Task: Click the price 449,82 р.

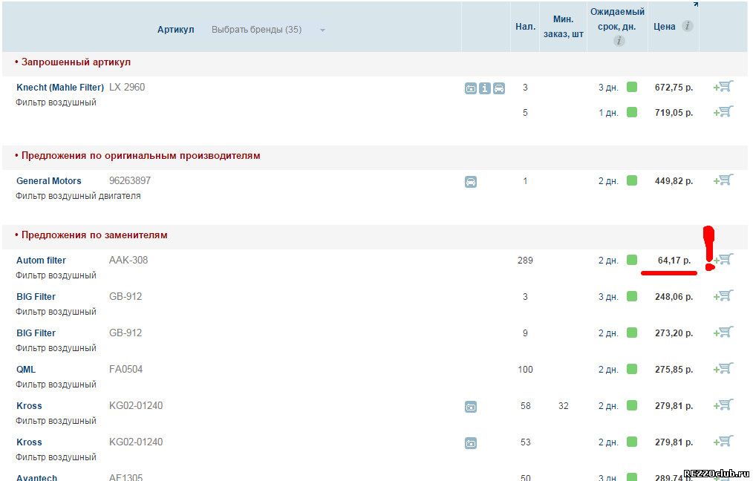Action: coord(674,181)
